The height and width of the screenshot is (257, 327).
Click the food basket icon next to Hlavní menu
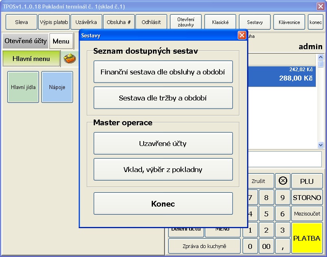pos(70,59)
